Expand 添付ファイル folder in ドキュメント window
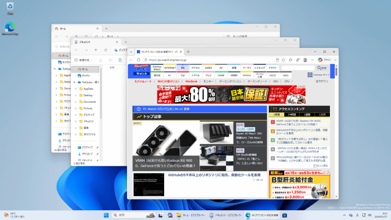The image size is (391, 220). click(76, 134)
